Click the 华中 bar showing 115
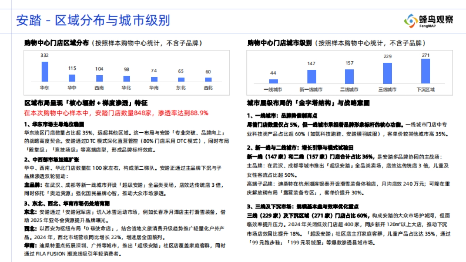The height and width of the screenshot is (262, 466). [73, 78]
